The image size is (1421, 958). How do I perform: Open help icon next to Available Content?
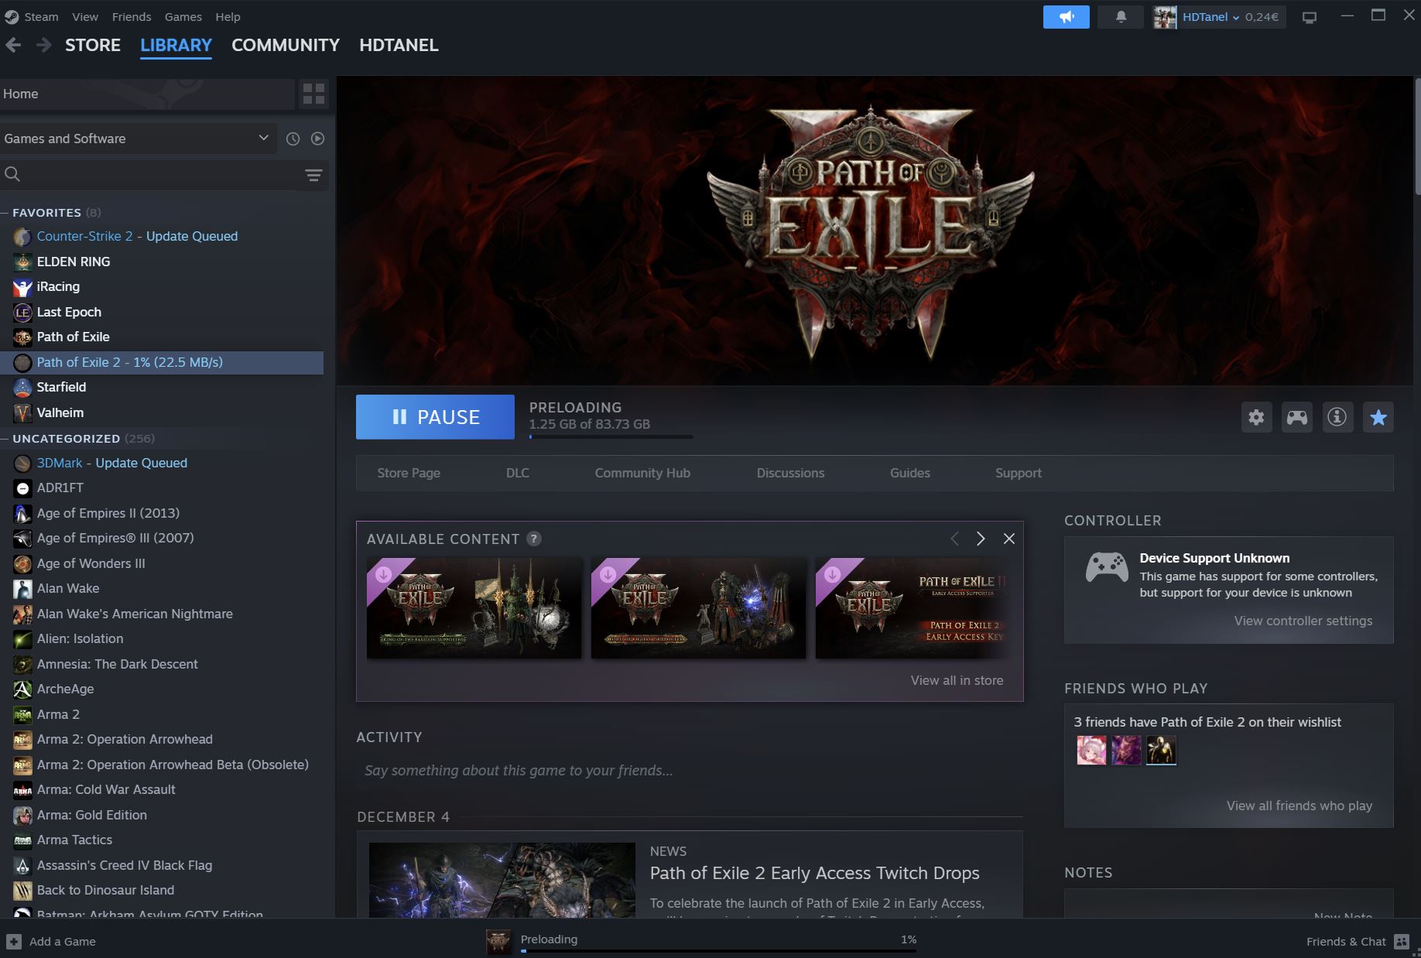pyautogui.click(x=534, y=539)
